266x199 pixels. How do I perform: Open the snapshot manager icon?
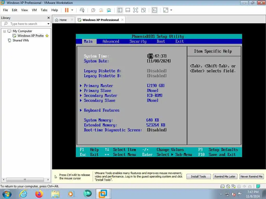(109, 10)
